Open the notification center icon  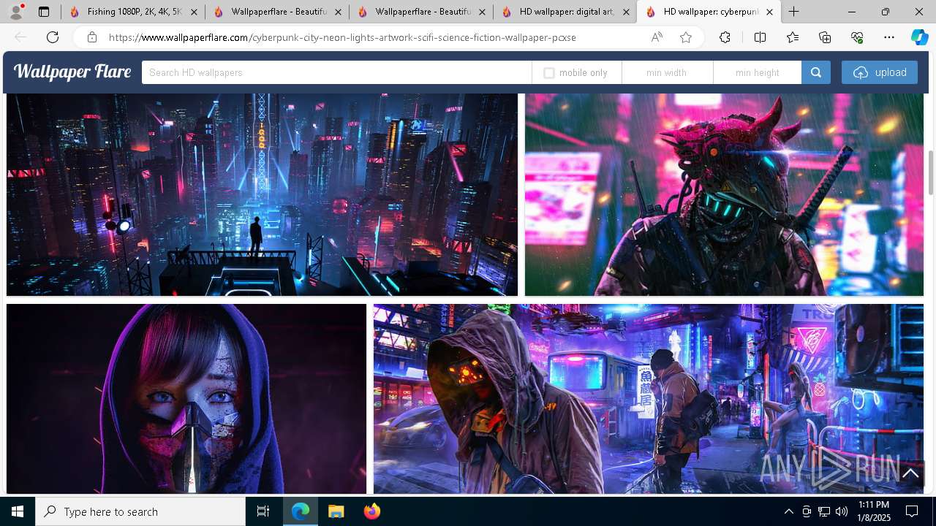913,511
